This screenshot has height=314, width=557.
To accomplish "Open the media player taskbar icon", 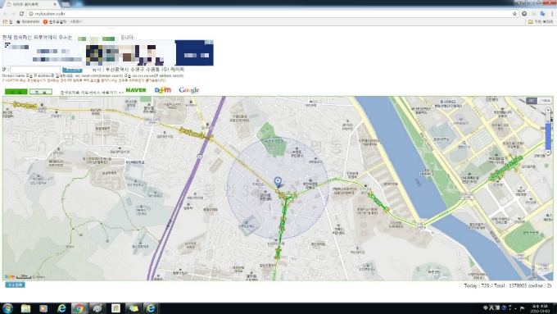I will pos(43,308).
